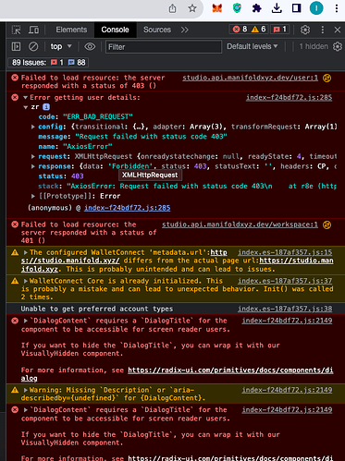Switch to the Elements tab
The height and width of the screenshot is (461, 345).
click(71, 30)
